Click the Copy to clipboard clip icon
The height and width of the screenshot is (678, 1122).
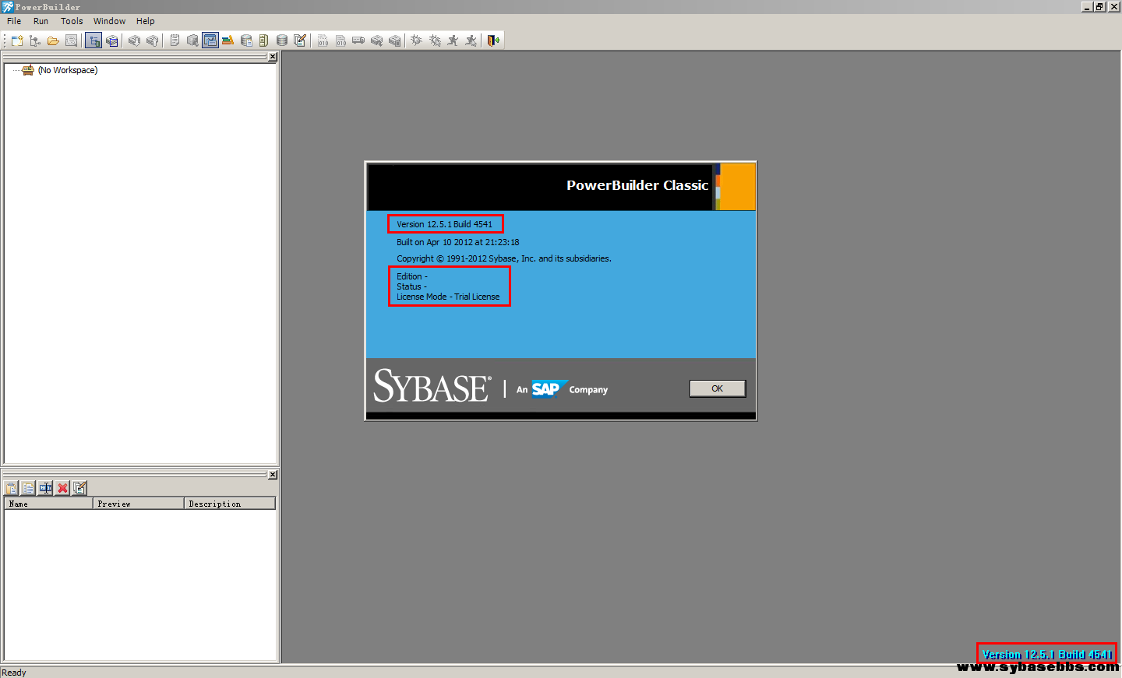[x=28, y=488]
